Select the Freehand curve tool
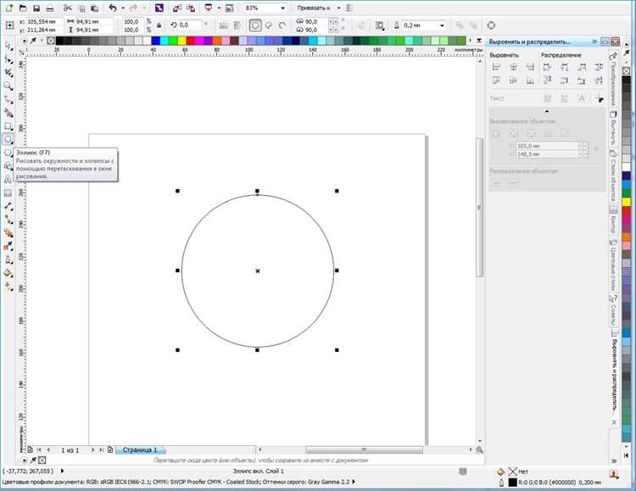The width and height of the screenshot is (636, 491). pos(8,99)
